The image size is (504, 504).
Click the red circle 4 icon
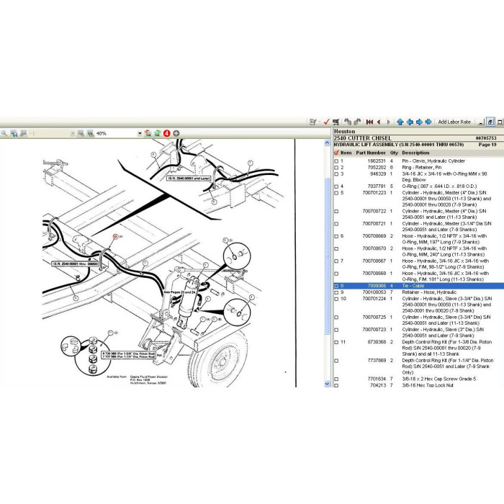166,133
